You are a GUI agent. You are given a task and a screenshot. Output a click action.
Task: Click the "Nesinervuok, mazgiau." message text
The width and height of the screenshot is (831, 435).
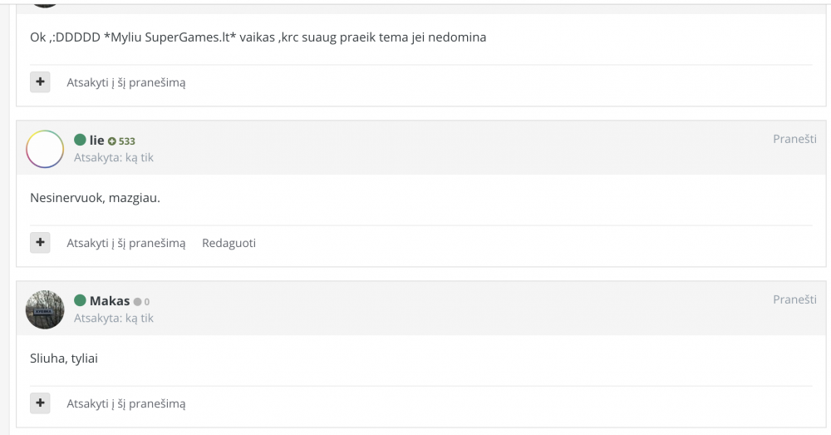coord(95,198)
